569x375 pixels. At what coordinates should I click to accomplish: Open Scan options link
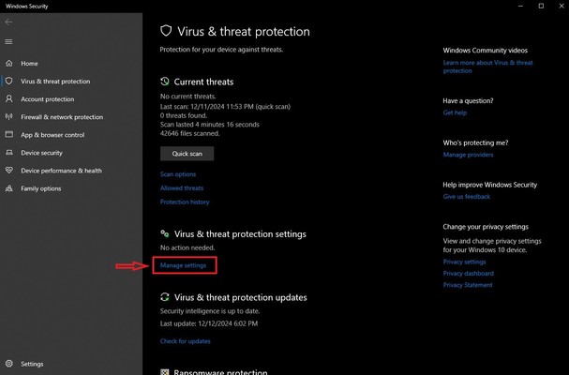pos(178,174)
